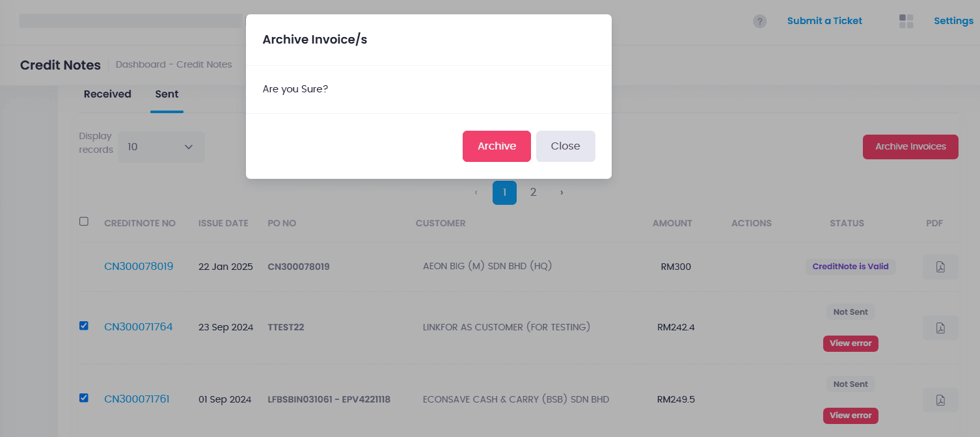This screenshot has width=980, height=437.
Task: Open PDF for credit note CN300071761
Action: click(x=940, y=400)
